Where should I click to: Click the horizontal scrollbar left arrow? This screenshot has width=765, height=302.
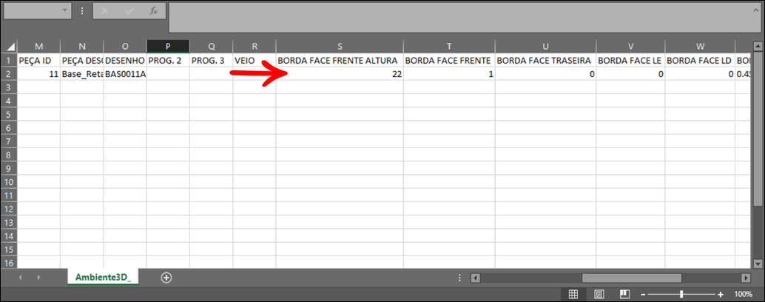[475, 278]
